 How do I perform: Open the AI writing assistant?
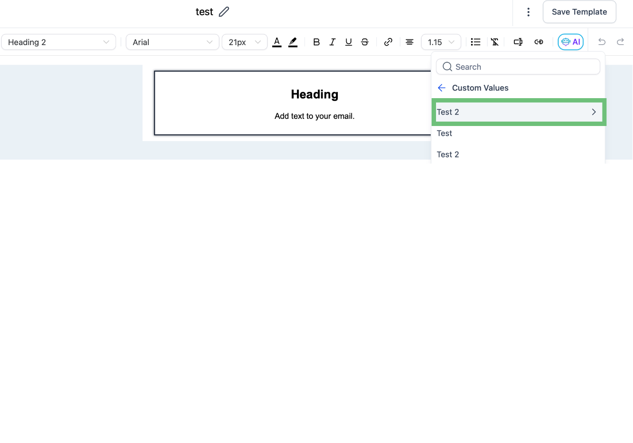coord(571,42)
